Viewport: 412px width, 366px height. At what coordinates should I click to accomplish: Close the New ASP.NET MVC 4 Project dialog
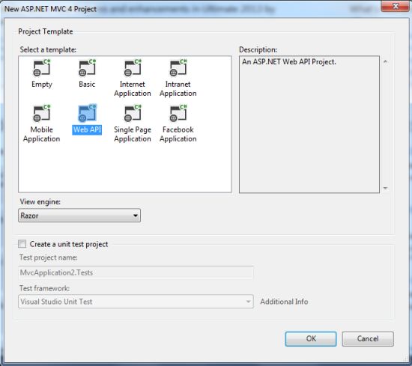pos(396,6)
